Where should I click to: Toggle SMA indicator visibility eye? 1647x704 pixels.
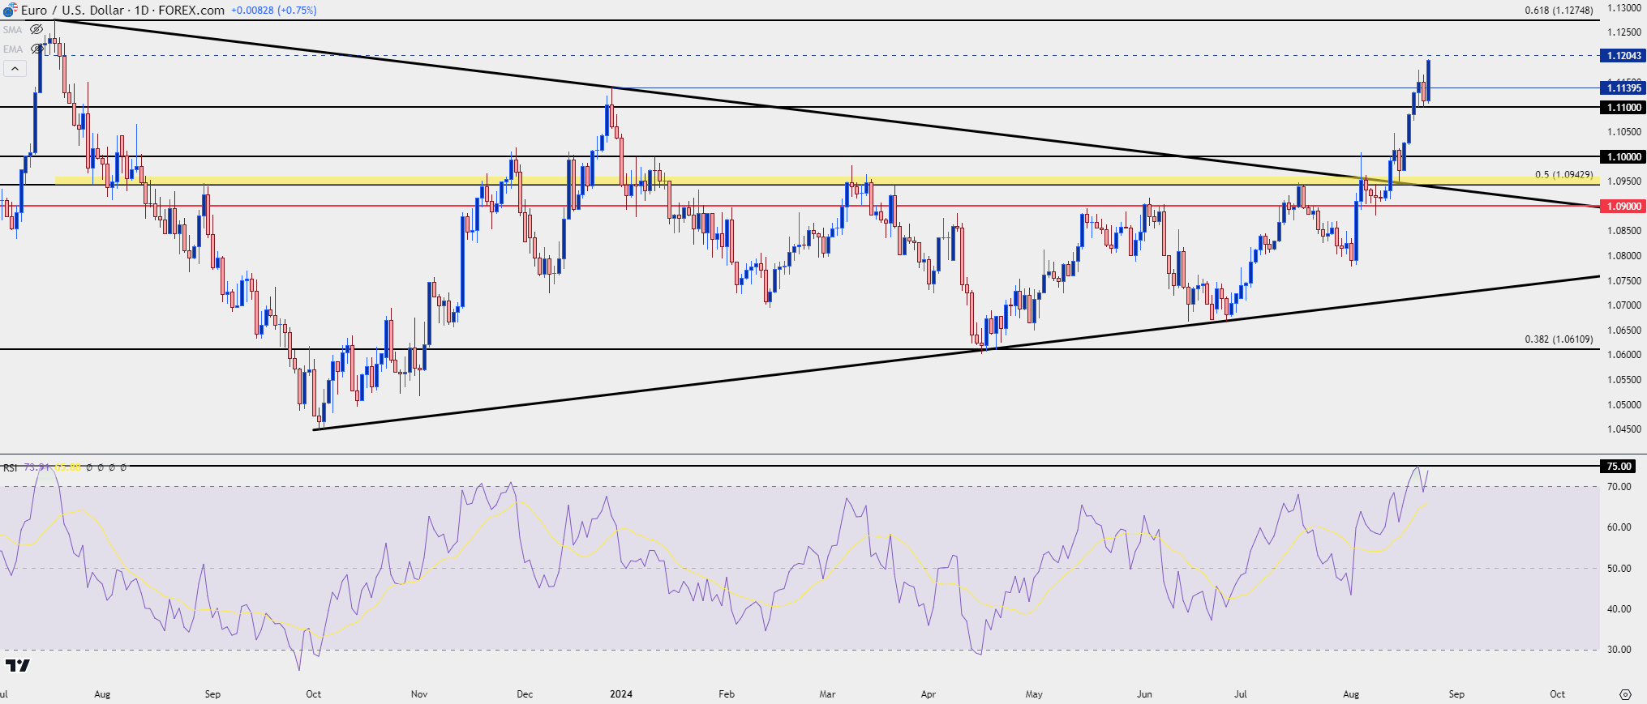click(36, 29)
